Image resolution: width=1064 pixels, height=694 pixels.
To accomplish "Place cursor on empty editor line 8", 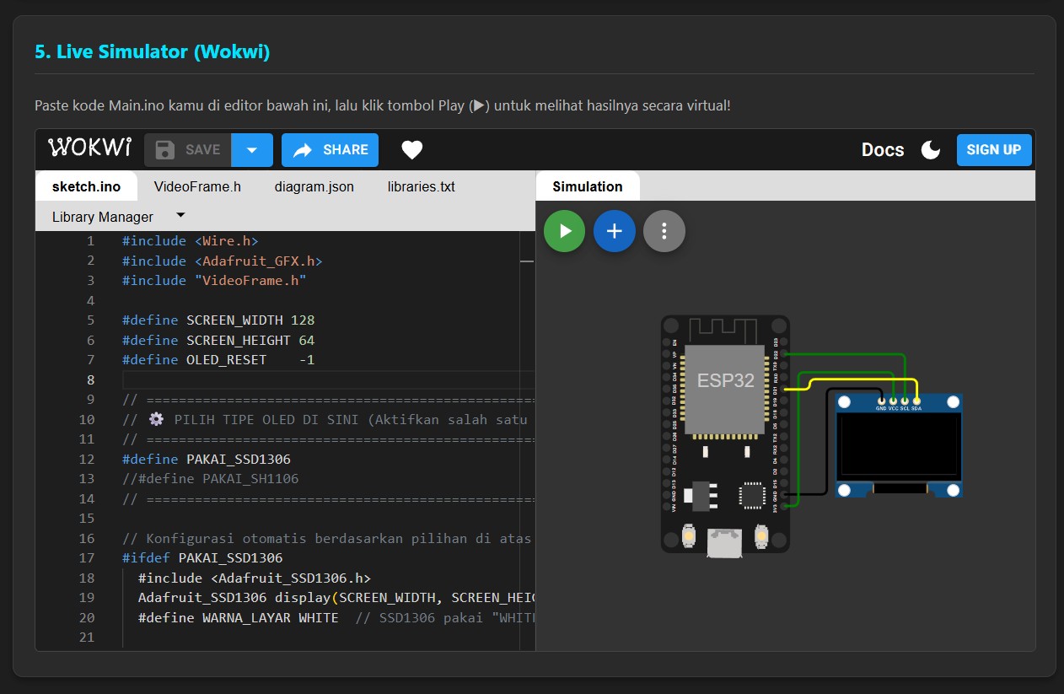I will pos(329,379).
